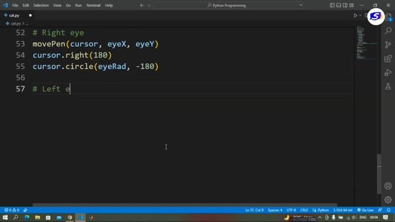395x222 pixels.
Task: Run the Python file with play button
Action: tap(355, 15)
